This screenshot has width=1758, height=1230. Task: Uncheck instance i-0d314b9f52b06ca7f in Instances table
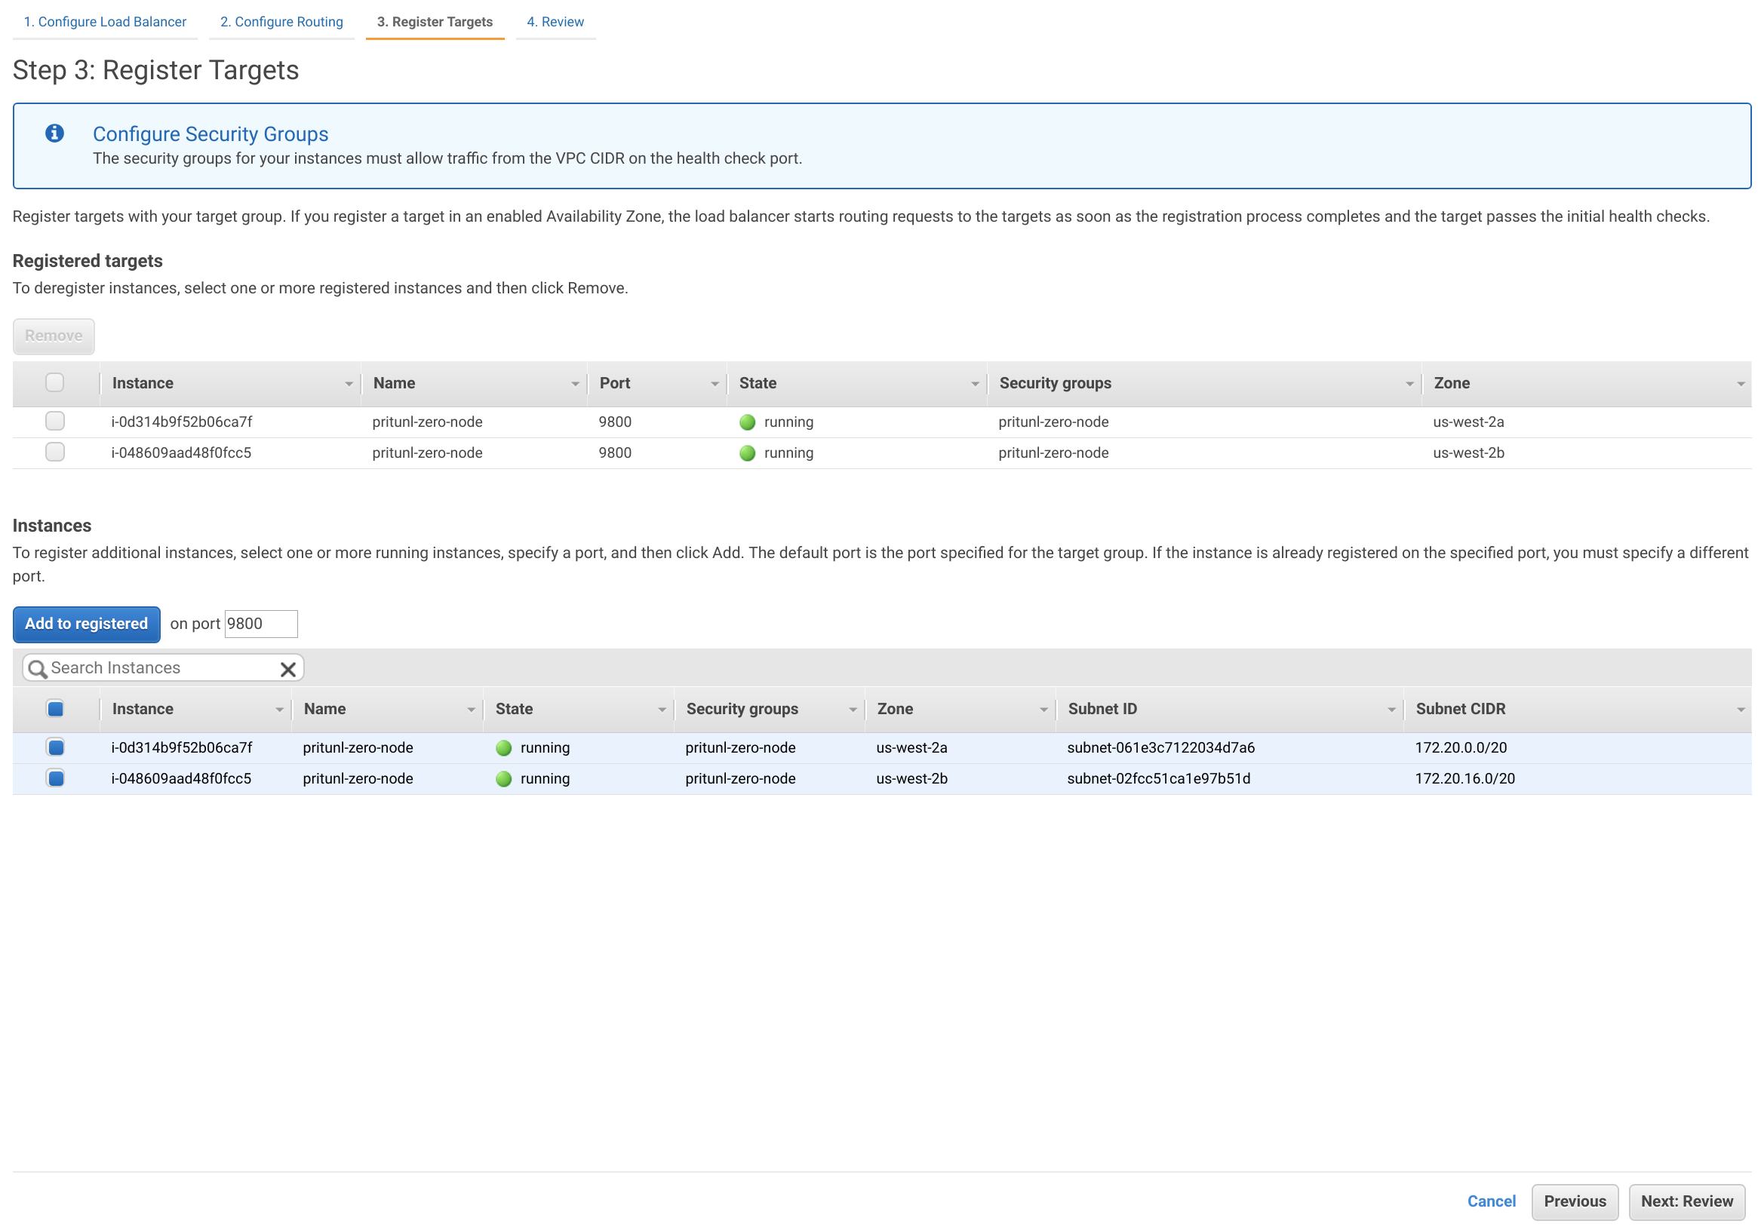click(55, 747)
